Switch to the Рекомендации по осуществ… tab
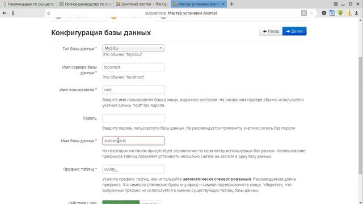This screenshot has width=363, height=204. [x=28, y=4]
